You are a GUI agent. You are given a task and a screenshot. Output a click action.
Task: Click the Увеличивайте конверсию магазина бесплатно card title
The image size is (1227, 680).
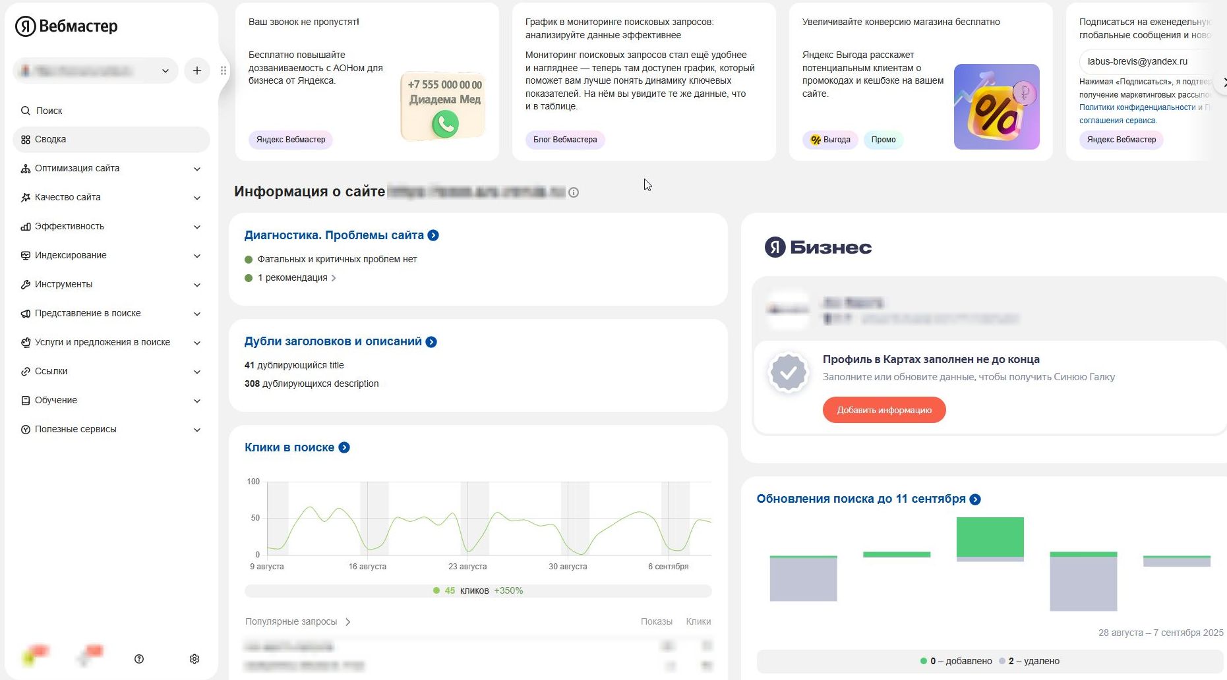point(901,22)
